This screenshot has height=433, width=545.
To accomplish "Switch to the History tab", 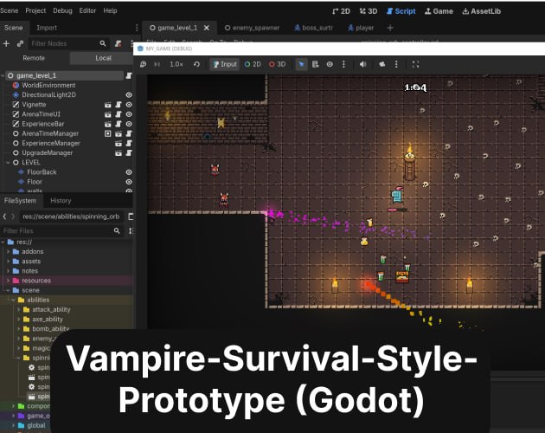I will [x=61, y=201].
